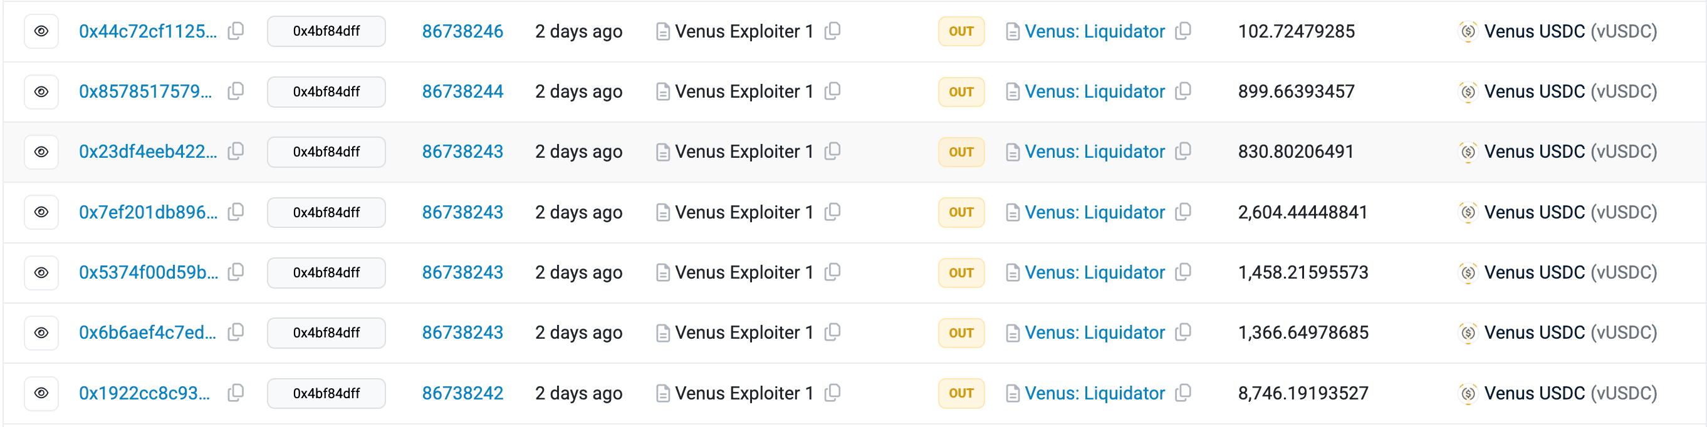Open Venus: Liquidator in 0x23df4eeb422 row
Image resolution: width=1707 pixels, height=427 pixels.
click(x=1095, y=152)
